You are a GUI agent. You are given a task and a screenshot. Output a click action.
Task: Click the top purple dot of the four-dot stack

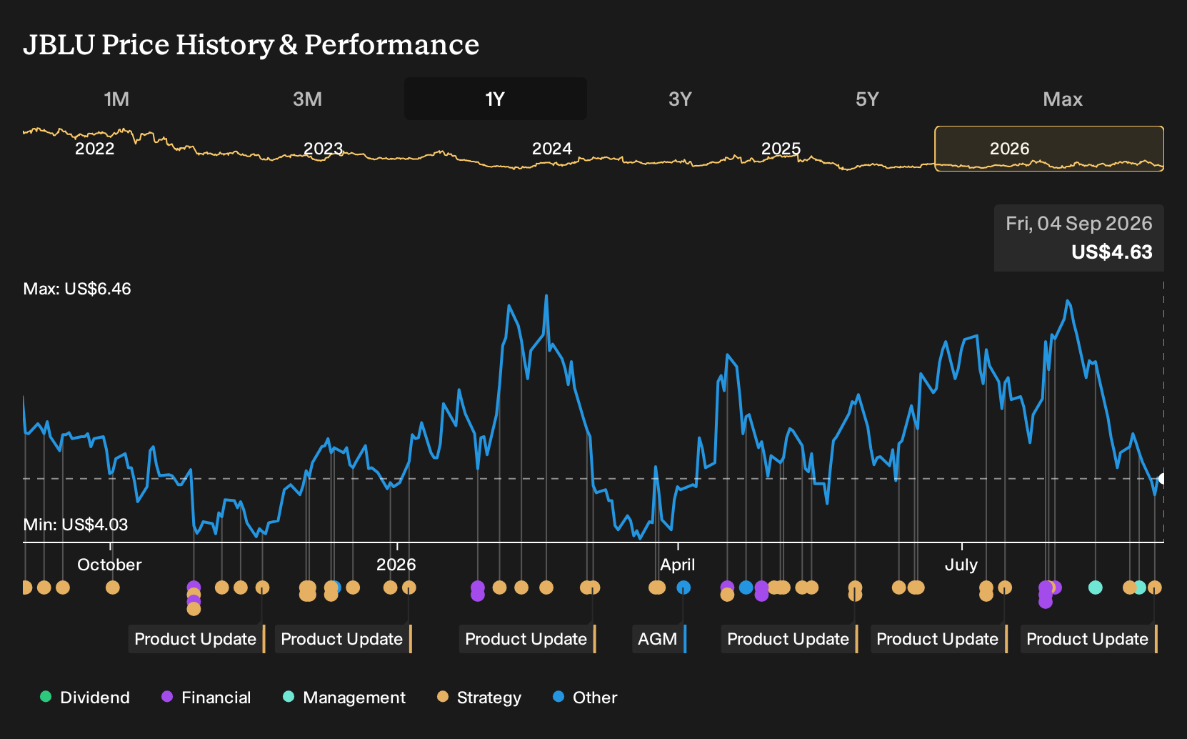[x=194, y=587]
